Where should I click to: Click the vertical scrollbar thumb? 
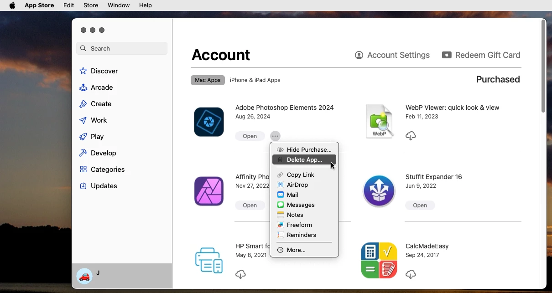click(543, 67)
